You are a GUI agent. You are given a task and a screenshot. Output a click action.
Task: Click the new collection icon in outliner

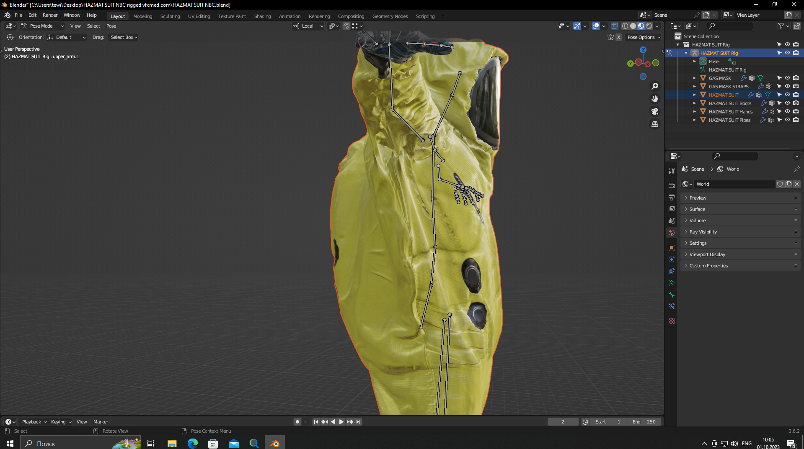(x=796, y=26)
